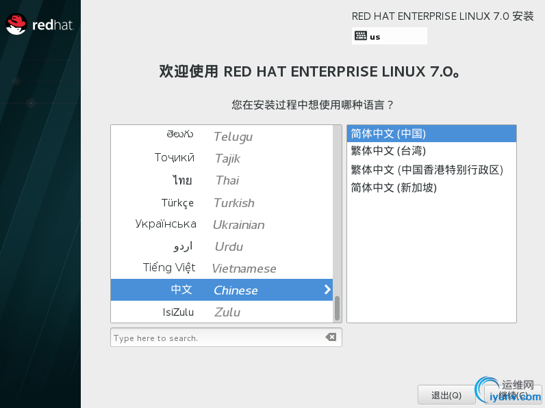Select Tajik language row

coord(222,158)
